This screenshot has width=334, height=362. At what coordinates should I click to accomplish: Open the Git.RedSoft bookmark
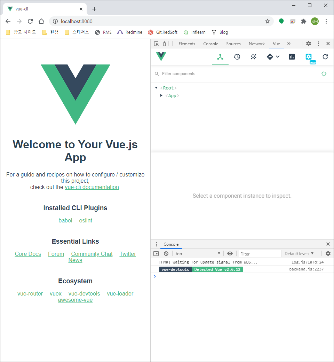(x=163, y=32)
